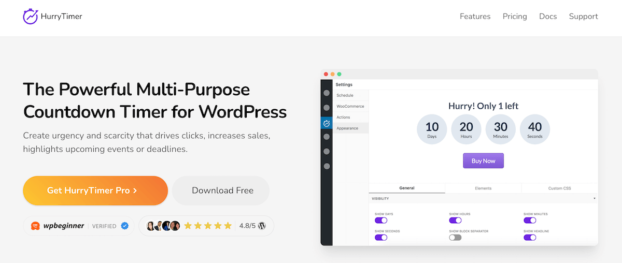Image resolution: width=622 pixels, height=263 pixels.
Task: Click the 40 Seconds countdown circle
Action: click(x=535, y=129)
